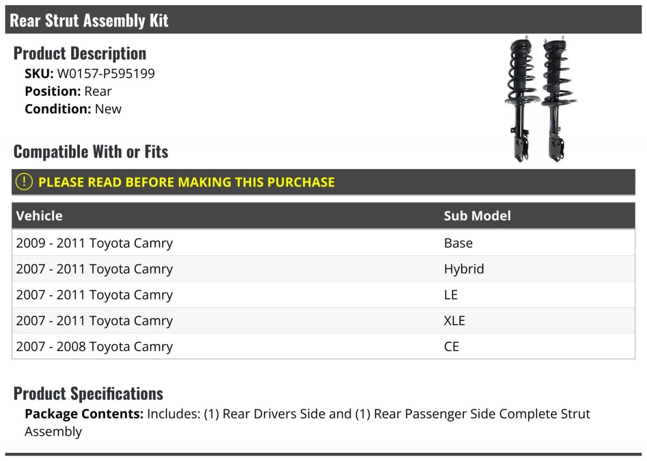
Task: Select the Toyota Camry XLE row
Action: [x=323, y=320]
